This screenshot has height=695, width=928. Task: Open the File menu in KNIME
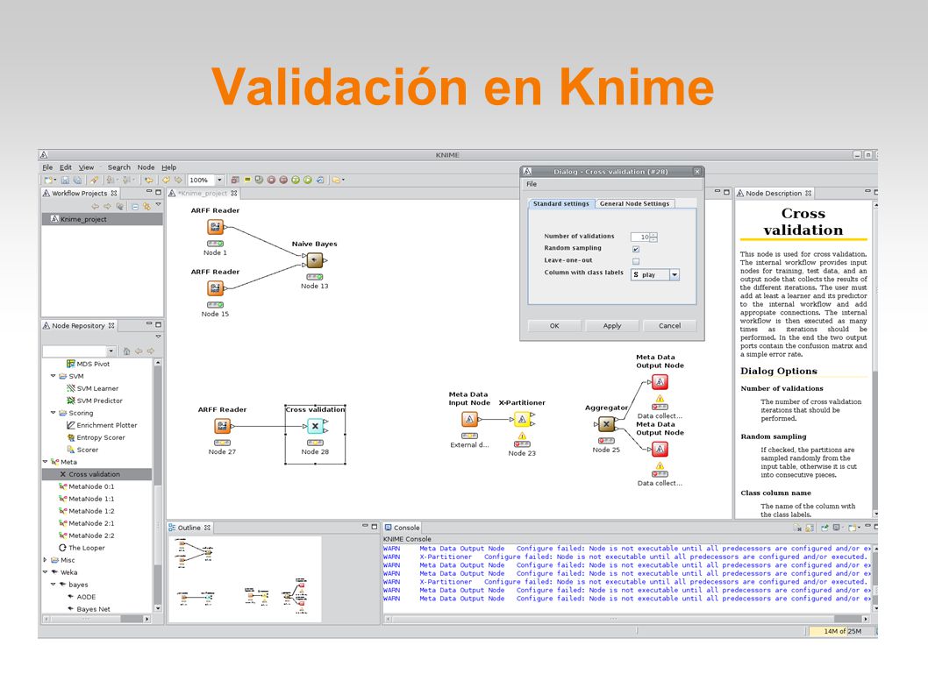pyautogui.click(x=47, y=167)
